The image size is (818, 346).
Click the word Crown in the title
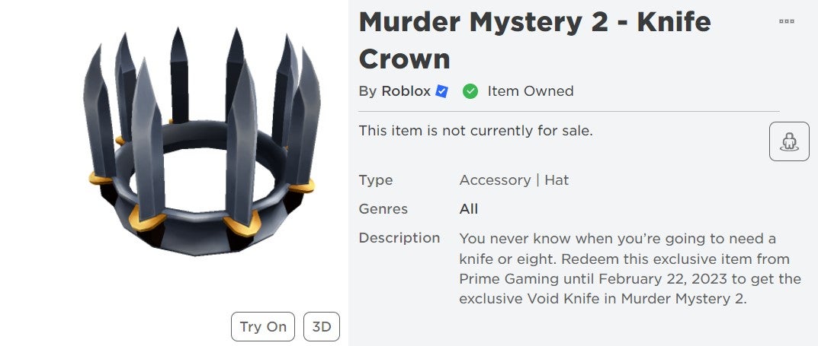coord(404,59)
